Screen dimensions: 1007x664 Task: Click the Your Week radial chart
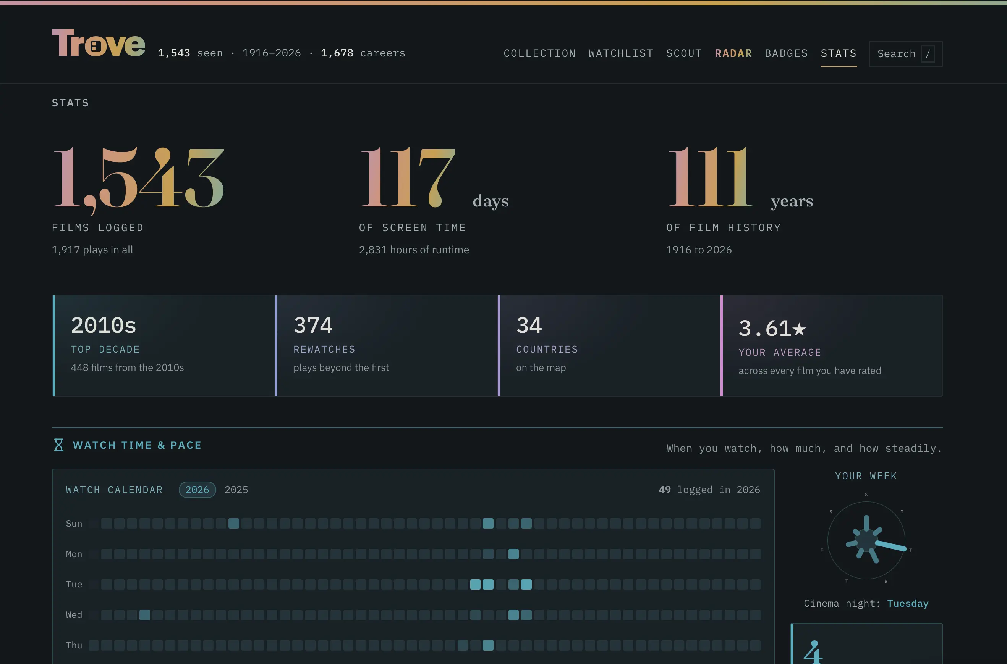point(866,540)
